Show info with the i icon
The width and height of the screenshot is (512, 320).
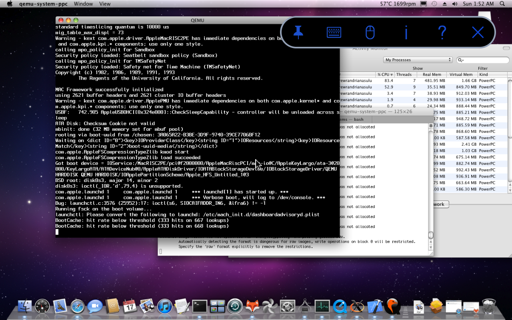click(406, 32)
